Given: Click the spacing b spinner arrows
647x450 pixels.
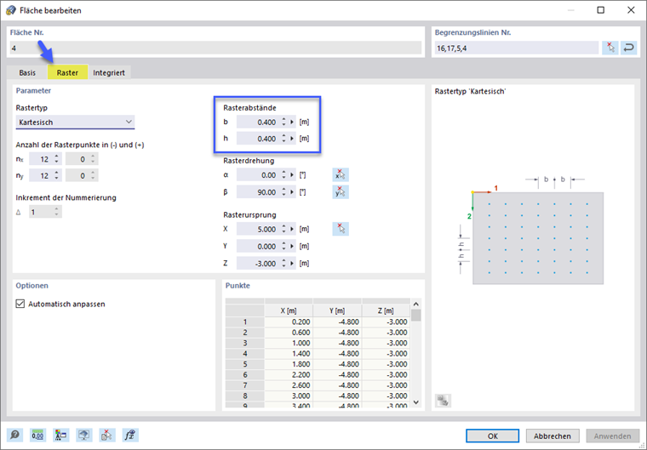Looking at the screenshot, I should point(283,122).
